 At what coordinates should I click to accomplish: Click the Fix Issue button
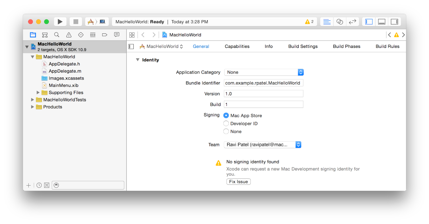pyautogui.click(x=238, y=182)
